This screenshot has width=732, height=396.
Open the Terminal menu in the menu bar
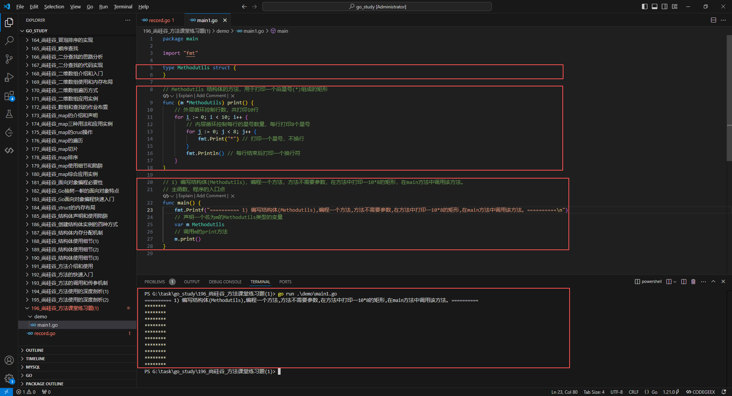(x=123, y=6)
